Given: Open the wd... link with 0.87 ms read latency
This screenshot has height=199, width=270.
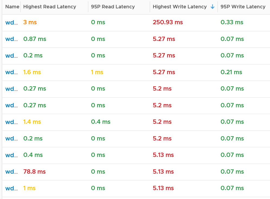Looking at the screenshot, I should coord(12,39).
